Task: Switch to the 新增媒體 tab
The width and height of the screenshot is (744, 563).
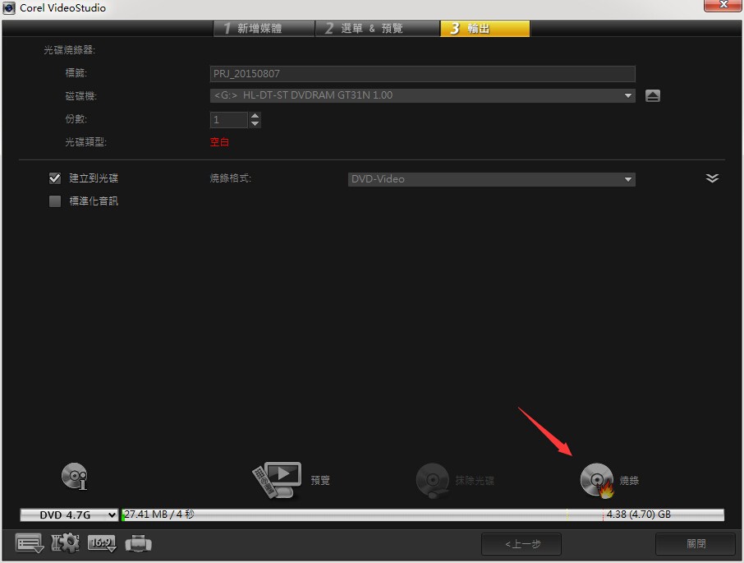Action: [264, 29]
